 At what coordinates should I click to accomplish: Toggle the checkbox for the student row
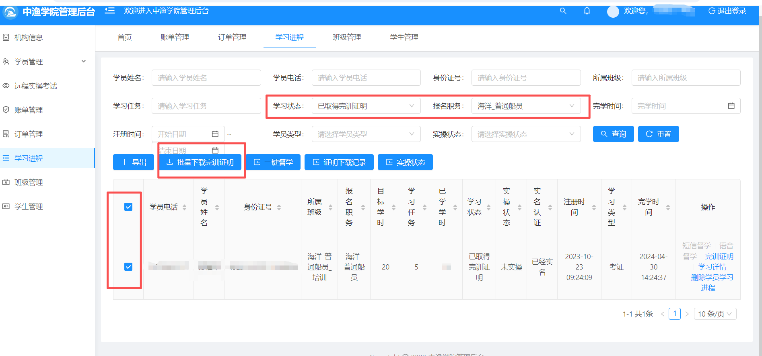128,267
